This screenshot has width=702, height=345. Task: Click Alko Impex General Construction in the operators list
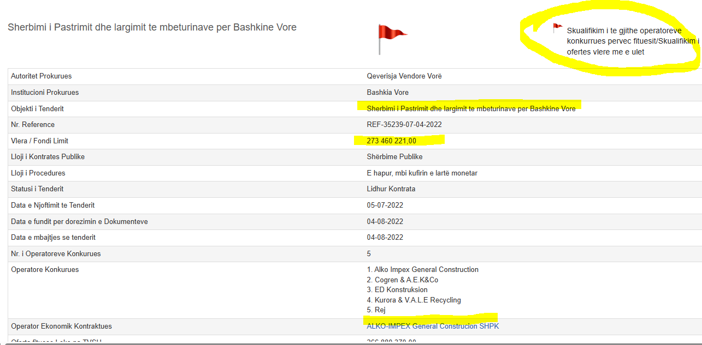pyautogui.click(x=426, y=270)
